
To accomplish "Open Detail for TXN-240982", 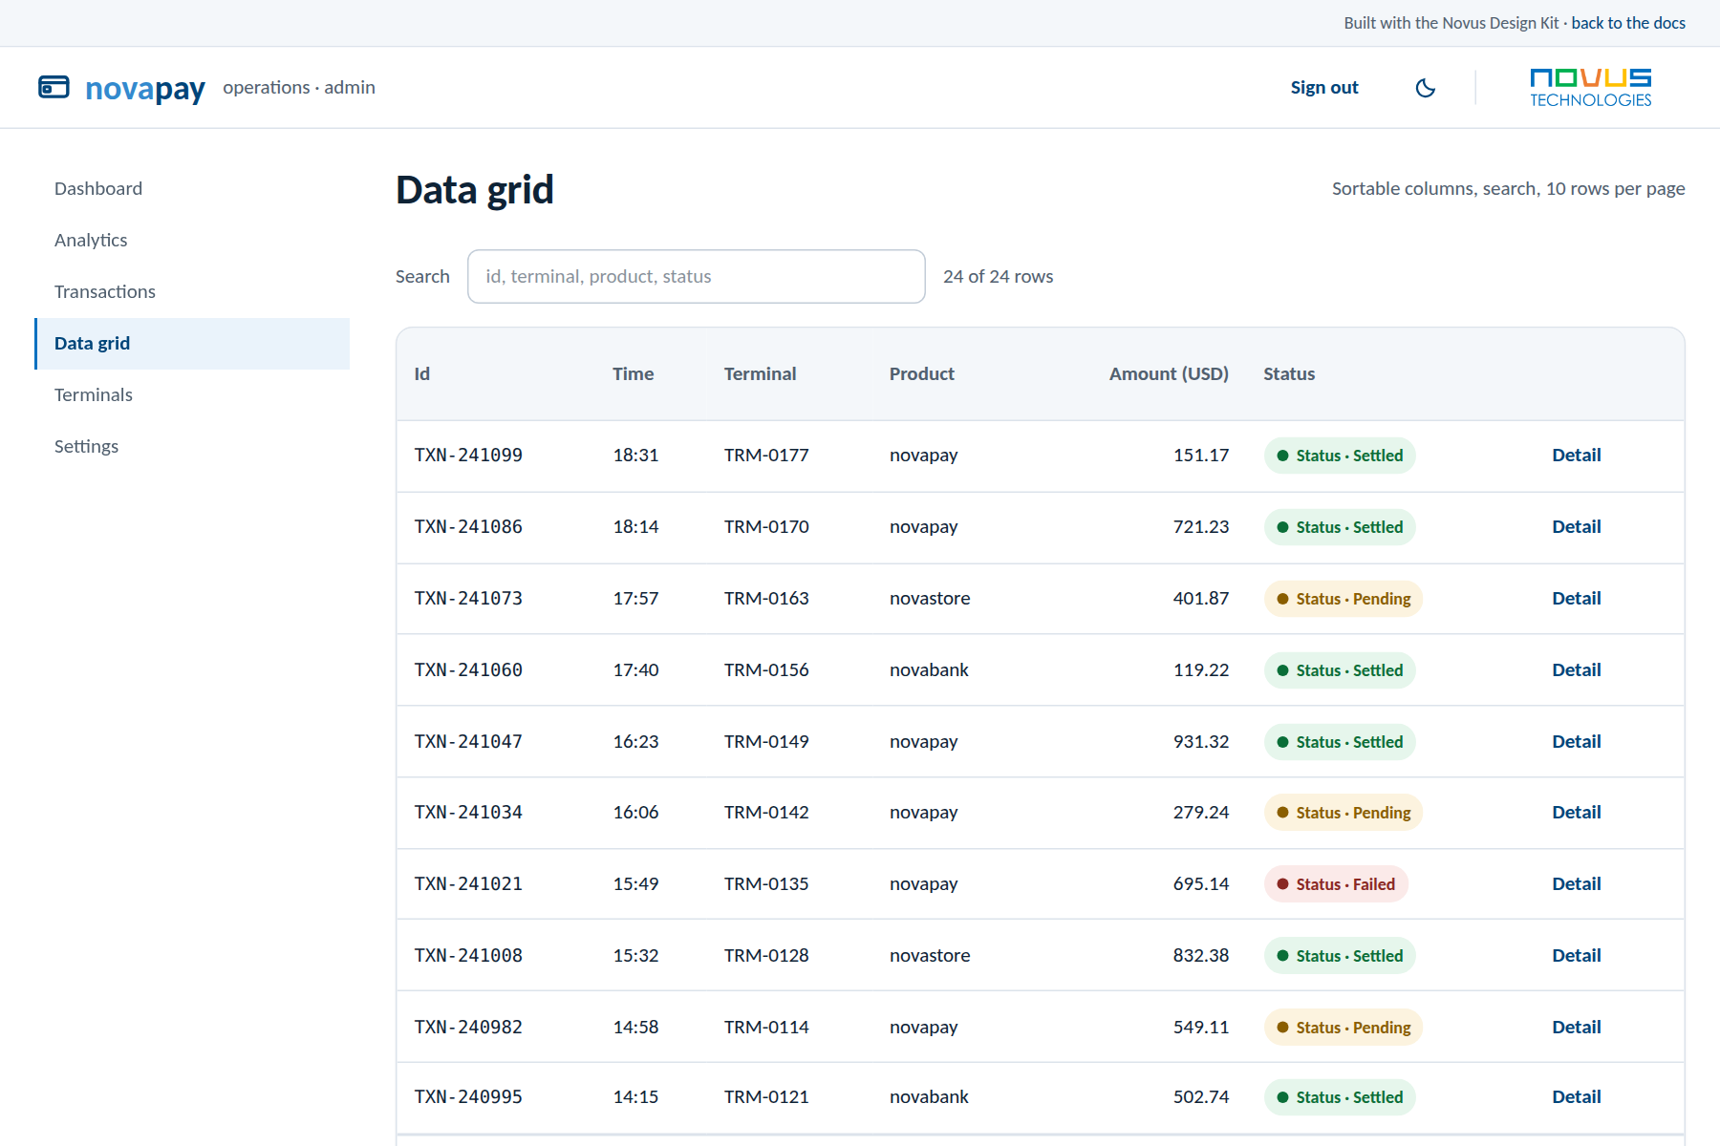I will (1576, 1028).
